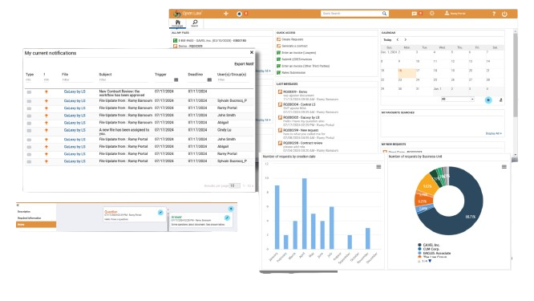
Task: Open the Deadline column calendar picker icon
Action: coord(209,79)
